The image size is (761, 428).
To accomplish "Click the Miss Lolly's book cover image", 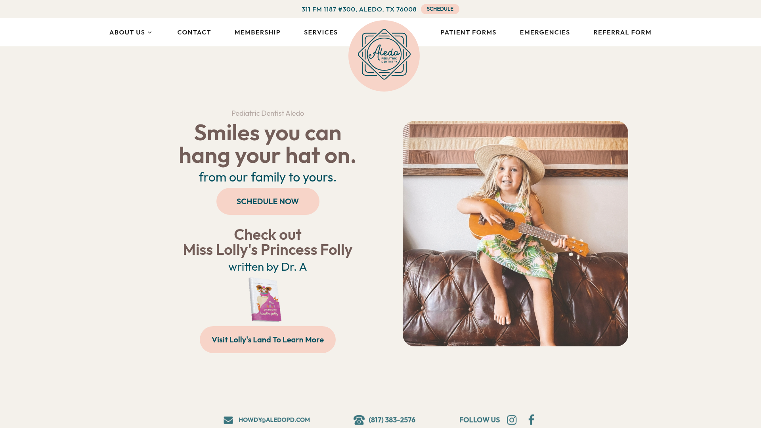I will pos(265,300).
